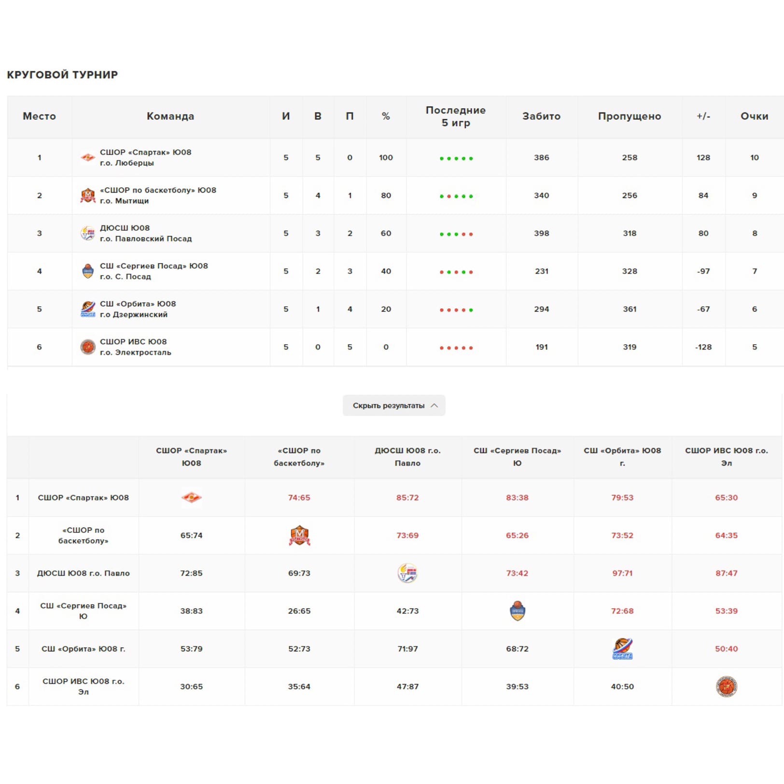Click the Орбита logo in the results grid diagonal

coord(622,649)
